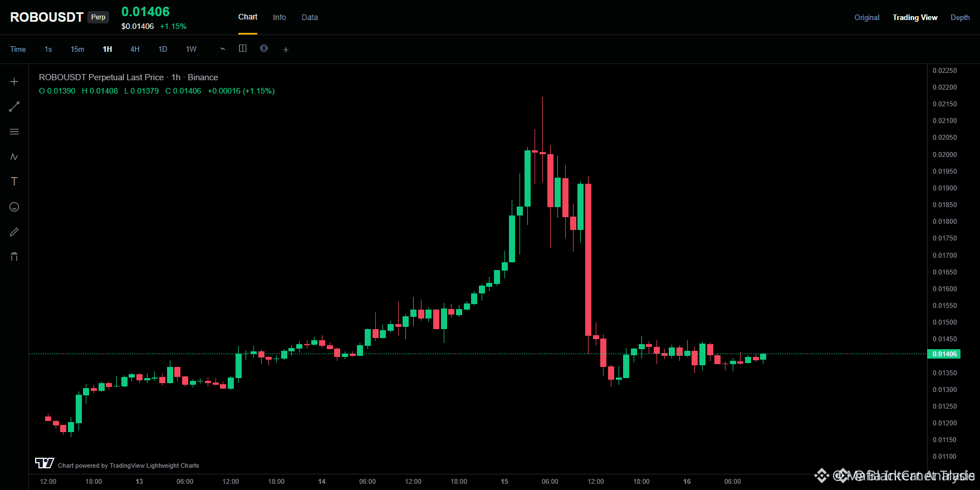Open the emoji sticker tool
Screen dimensions: 980x490
coord(14,207)
